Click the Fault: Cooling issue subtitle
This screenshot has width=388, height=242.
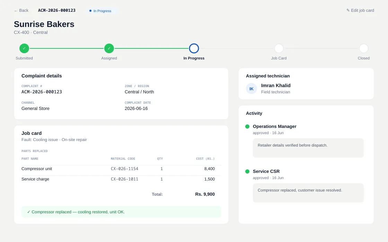(54, 140)
